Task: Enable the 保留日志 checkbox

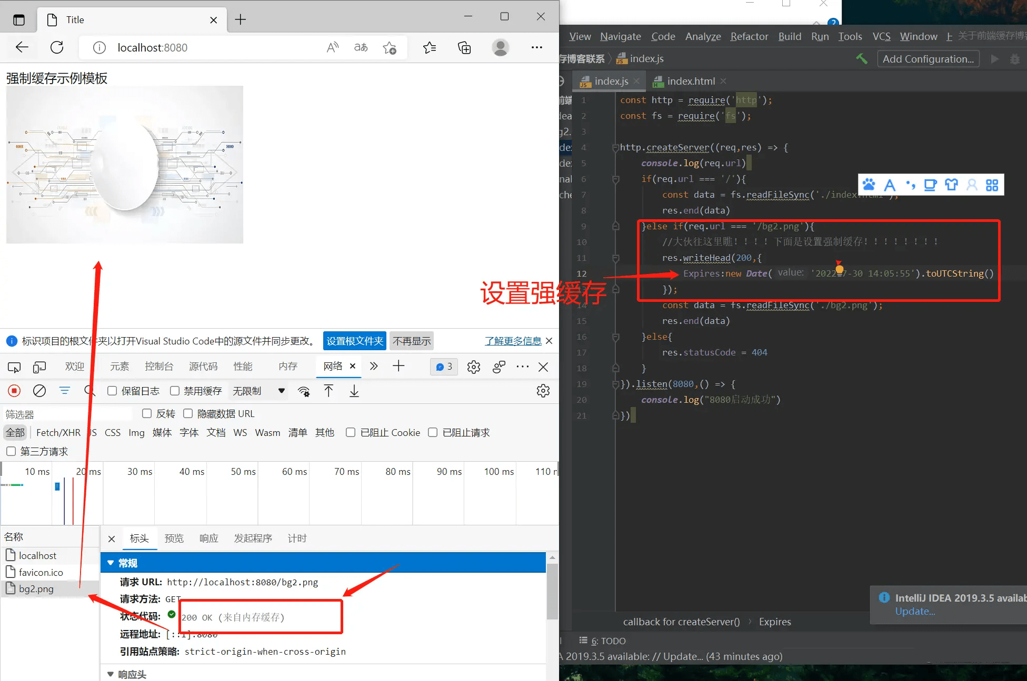Action: 112,391
